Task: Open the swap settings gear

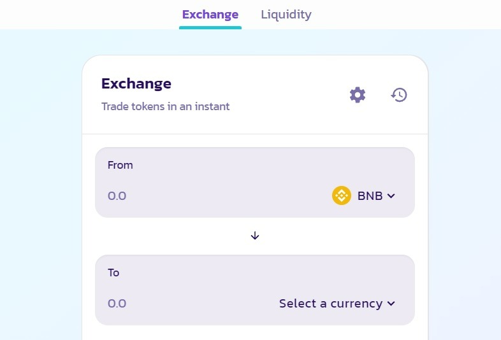Action: pyautogui.click(x=358, y=95)
